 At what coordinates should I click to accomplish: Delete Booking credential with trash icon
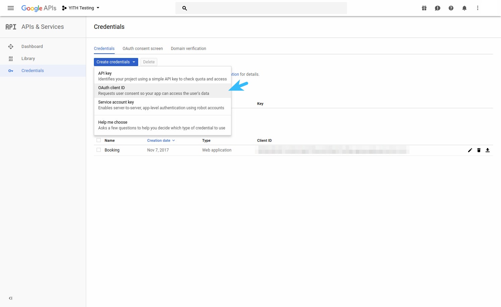[479, 150]
